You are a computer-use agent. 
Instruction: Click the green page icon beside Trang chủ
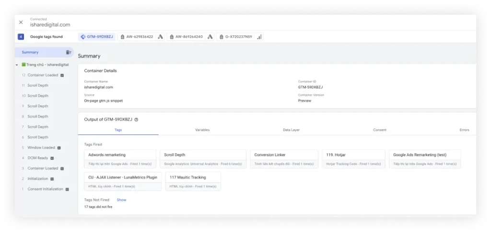pos(23,65)
